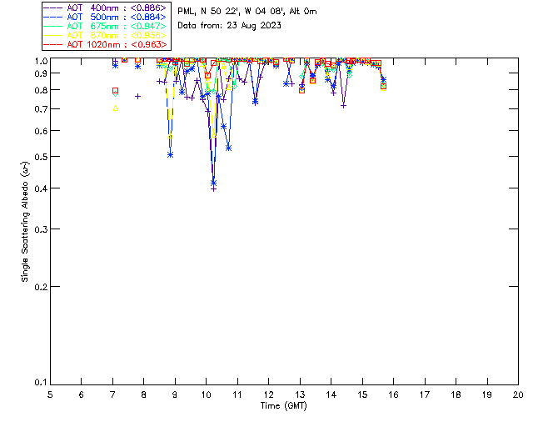Click the purple plus at 0.71 near time 14.4

click(344, 106)
